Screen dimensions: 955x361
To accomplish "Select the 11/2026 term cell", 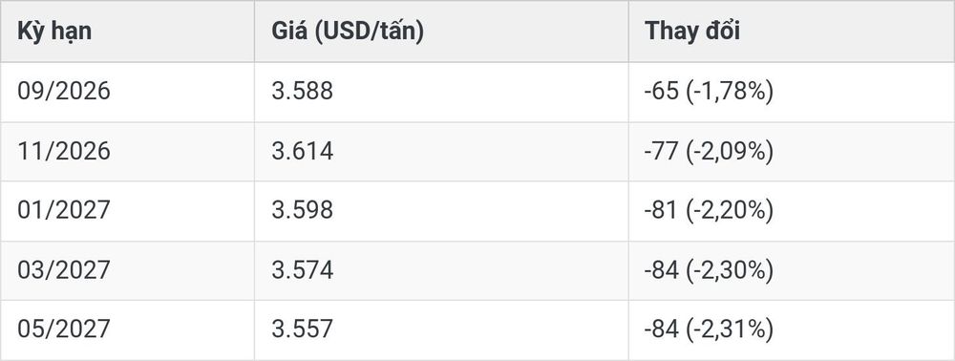I will [64, 151].
